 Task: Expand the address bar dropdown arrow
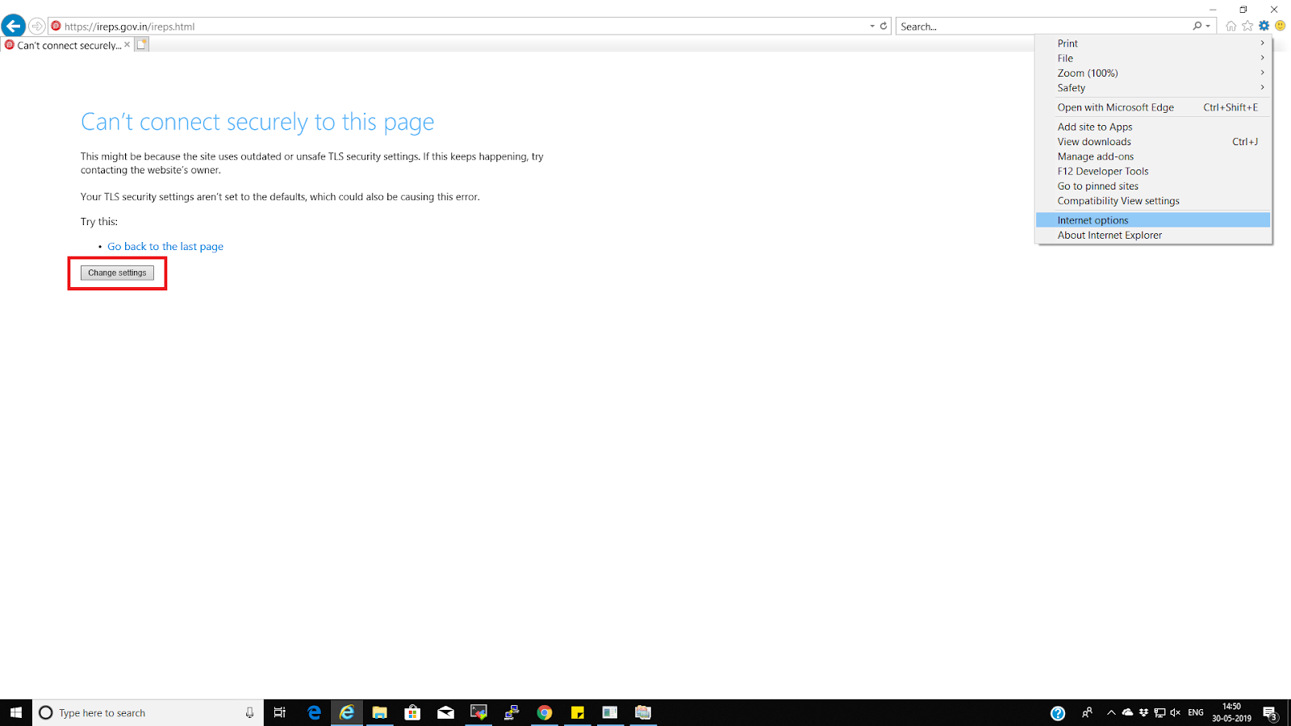coord(872,26)
